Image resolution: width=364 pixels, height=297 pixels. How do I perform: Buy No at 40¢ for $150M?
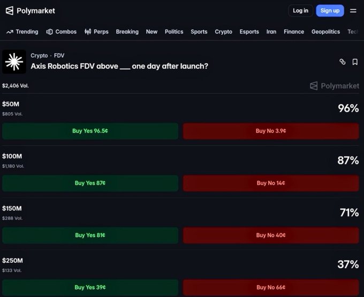coord(271,235)
